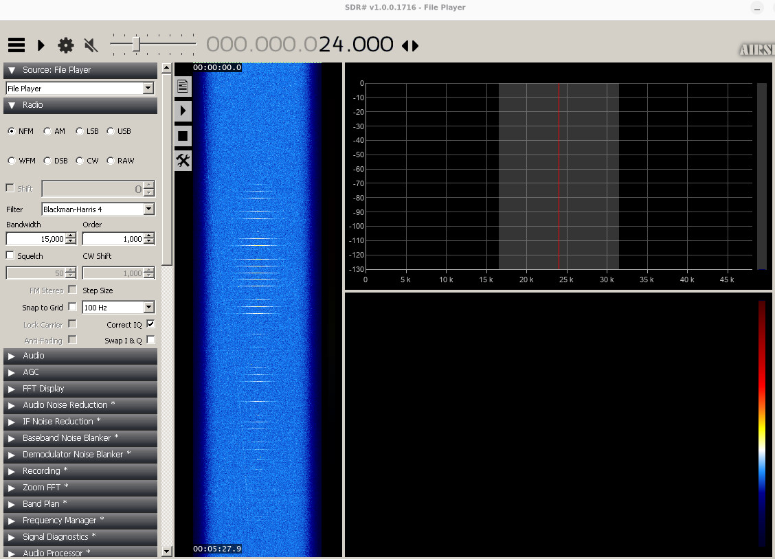Image resolution: width=775 pixels, height=559 pixels.
Task: Open the file player tools icon
Action: click(x=183, y=161)
